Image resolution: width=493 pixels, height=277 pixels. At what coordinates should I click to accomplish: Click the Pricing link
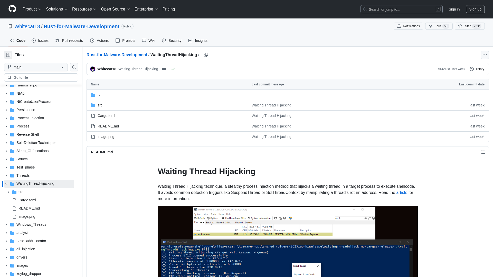coord(169,9)
